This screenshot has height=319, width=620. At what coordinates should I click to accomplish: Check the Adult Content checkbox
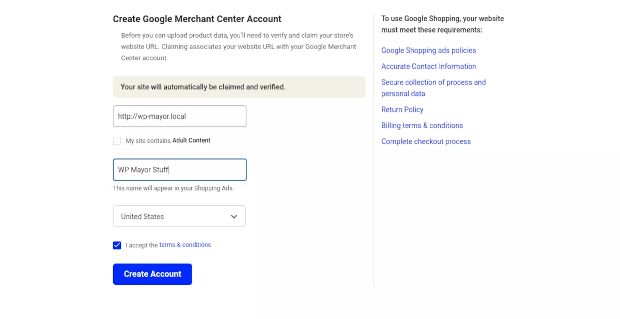(117, 141)
